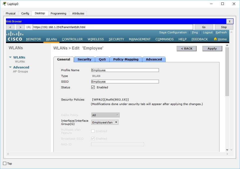
Task: Collapse the Advanced section in the sidebar
Action: (x=10, y=67)
